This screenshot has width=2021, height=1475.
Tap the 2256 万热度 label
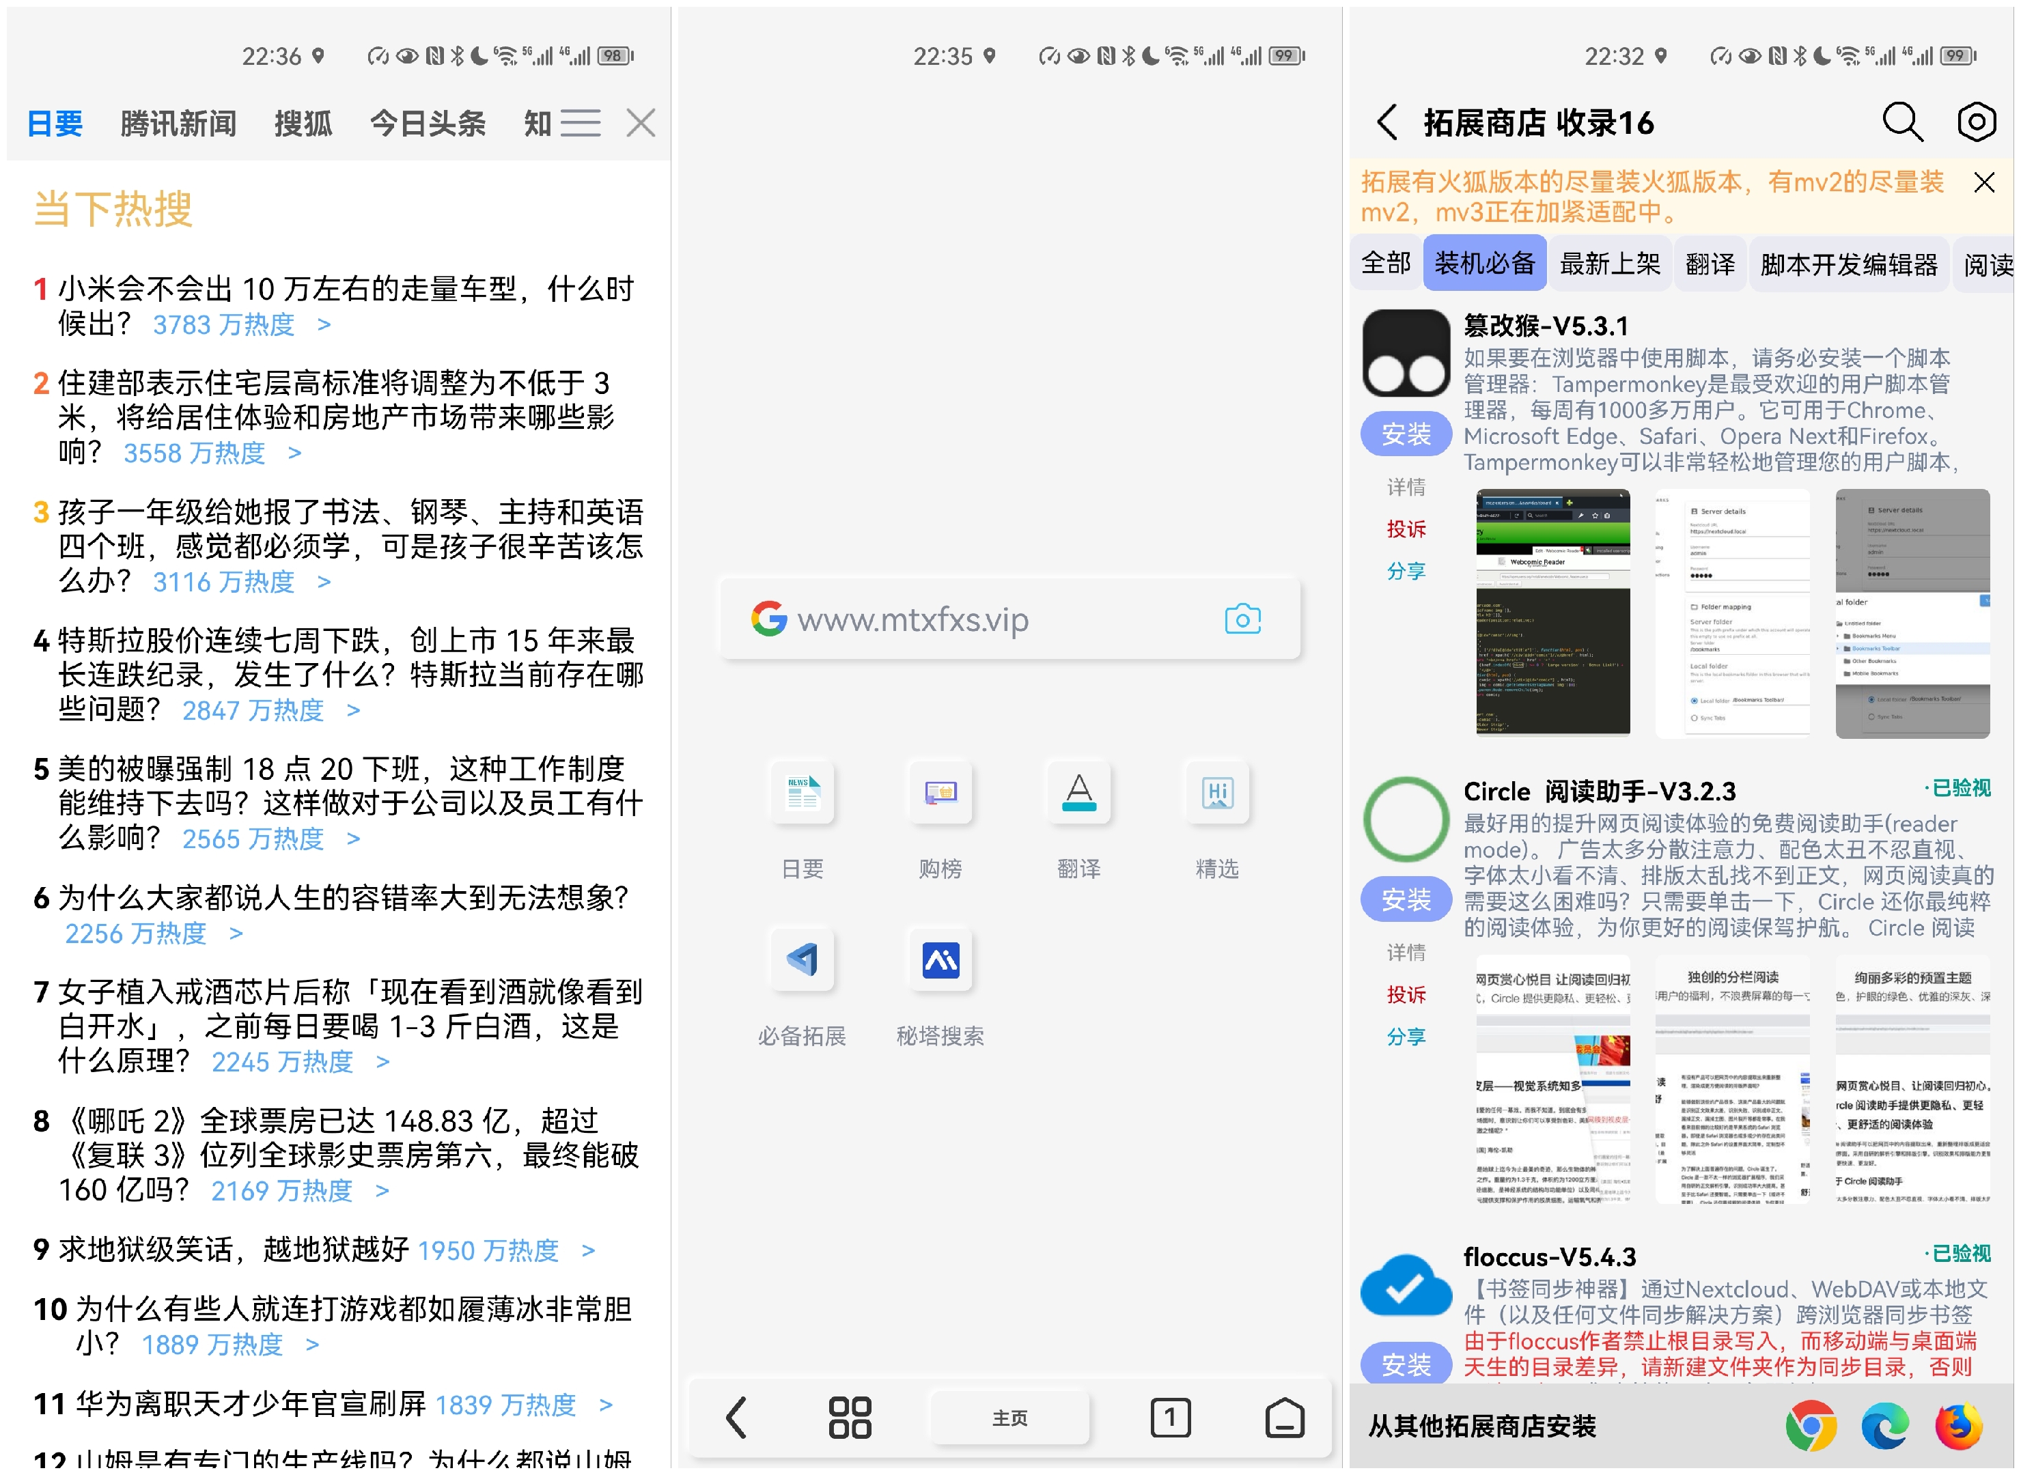[135, 933]
